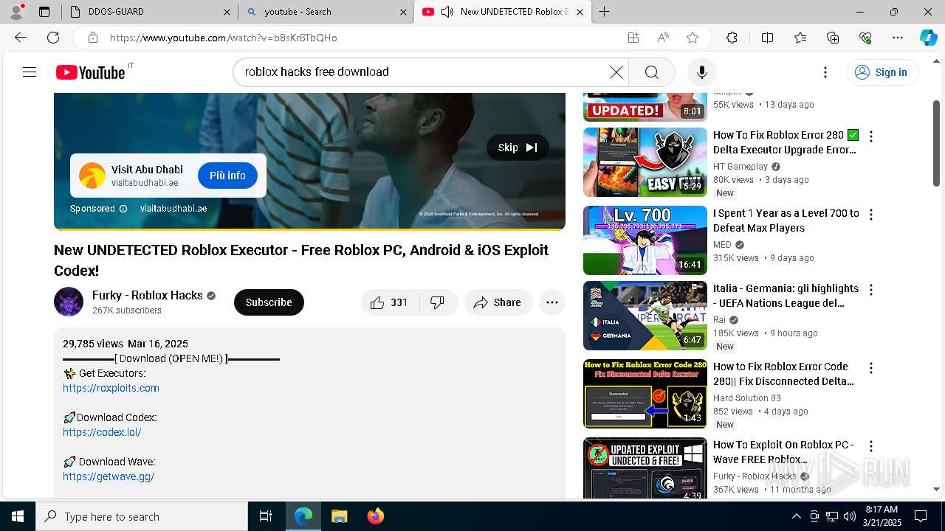The height and width of the screenshot is (531, 945).
Task: Play the Delta Executor Upgrade Error thumbnail
Action: click(645, 162)
